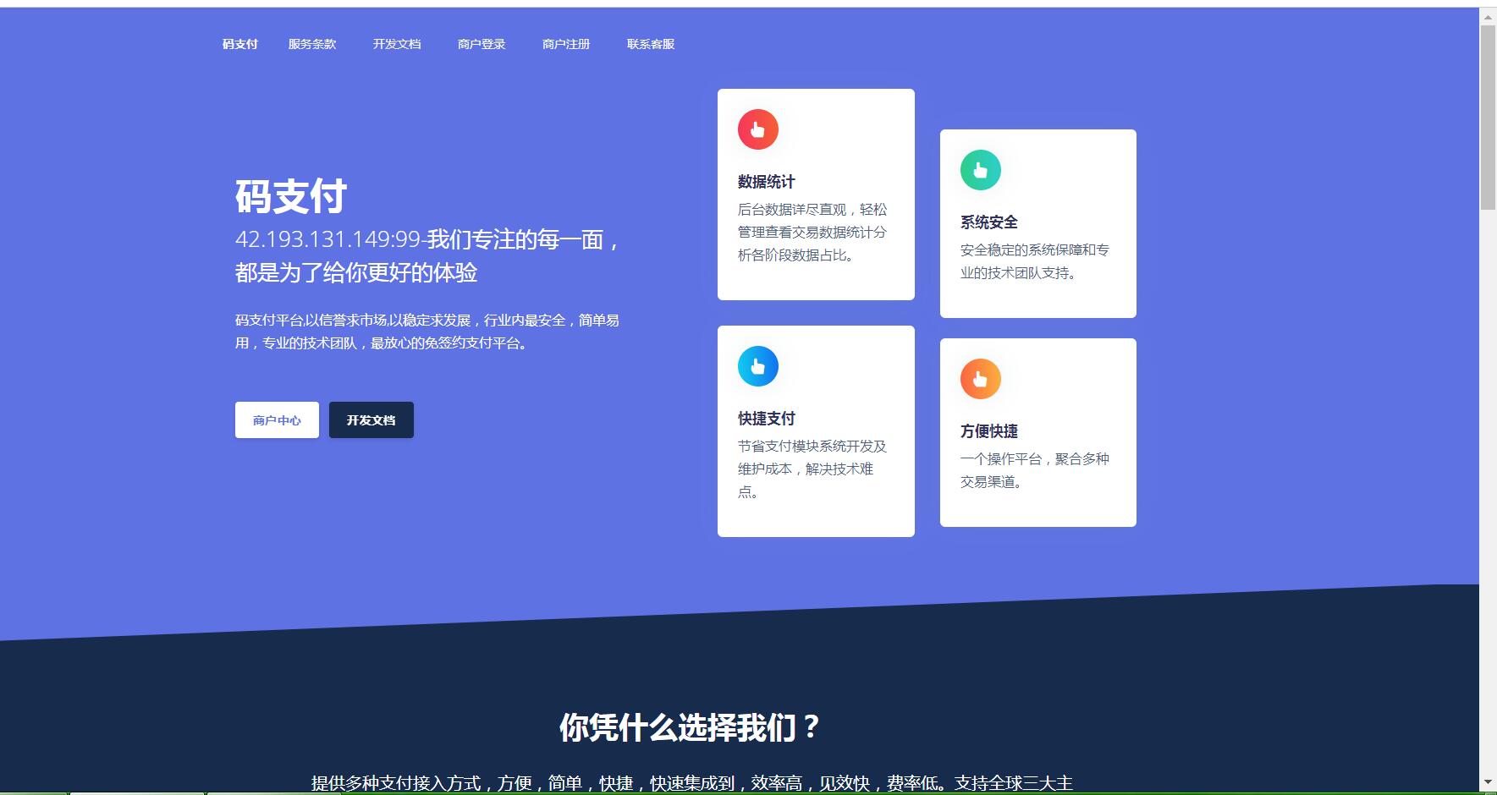
Task: Click the orange 方便快捷 hand icon
Action: point(980,379)
